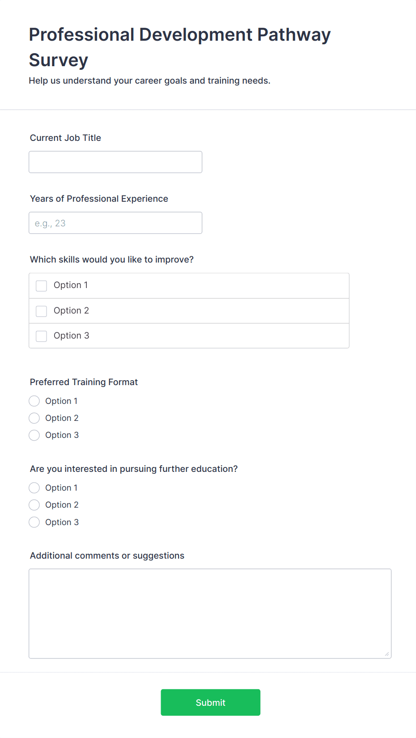Tick the Option 2 skills checkbox
The height and width of the screenshot is (738, 416).
coord(42,311)
